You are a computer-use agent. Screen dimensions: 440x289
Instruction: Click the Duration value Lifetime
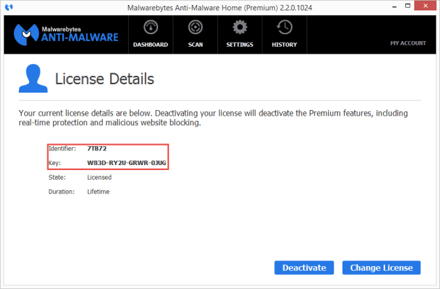(98, 192)
